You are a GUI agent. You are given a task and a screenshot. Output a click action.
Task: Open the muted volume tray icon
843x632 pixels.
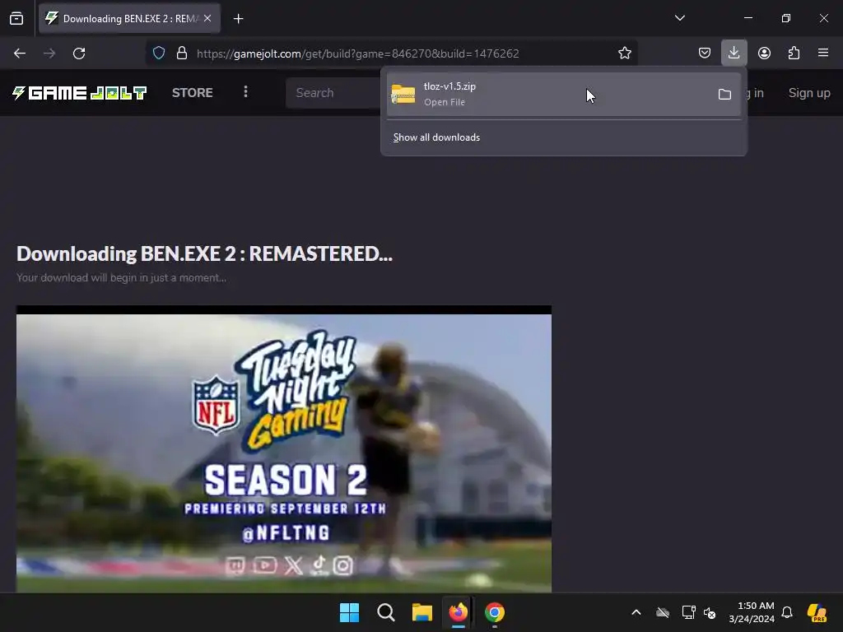click(x=710, y=612)
